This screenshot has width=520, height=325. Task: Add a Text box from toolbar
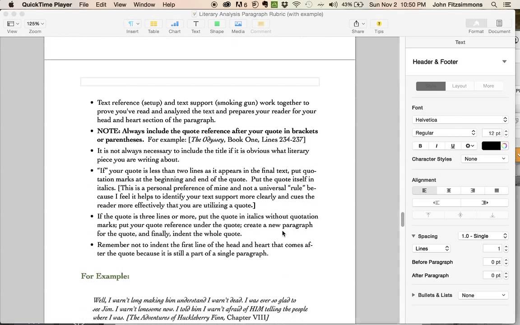click(x=195, y=23)
